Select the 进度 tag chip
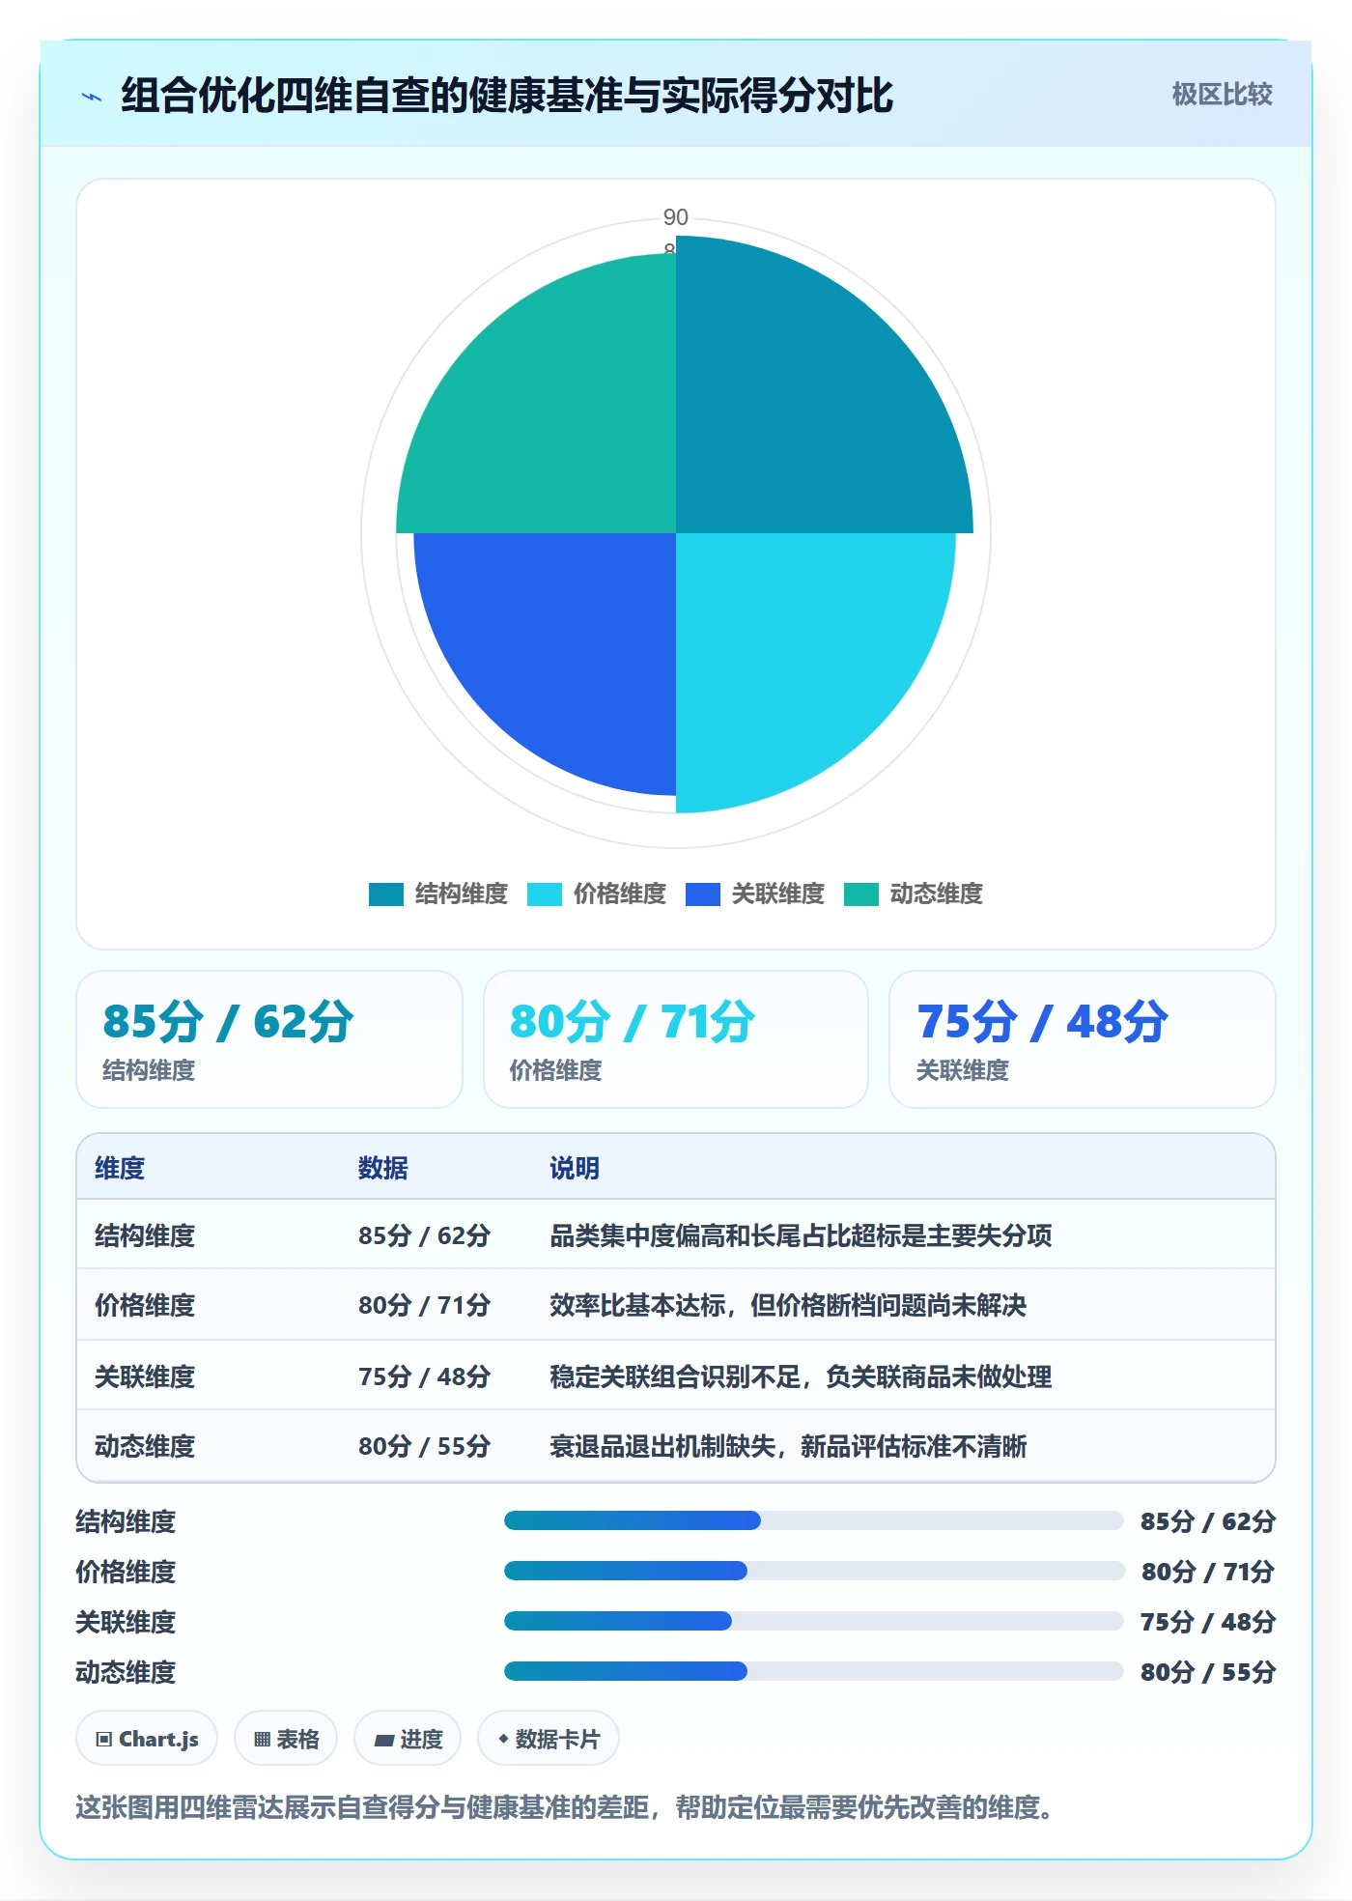 coord(408,1739)
